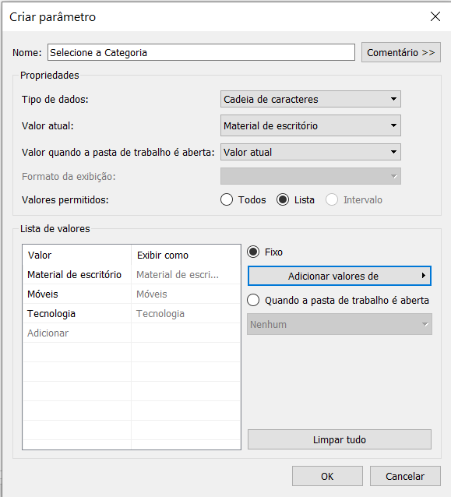451x497 pixels.
Task: Open the Adicionar valores de menu
Action: click(339, 276)
